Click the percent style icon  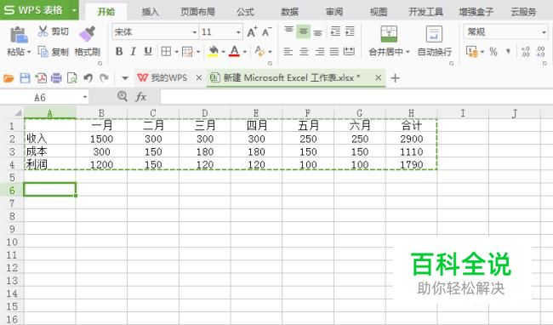(x=493, y=52)
